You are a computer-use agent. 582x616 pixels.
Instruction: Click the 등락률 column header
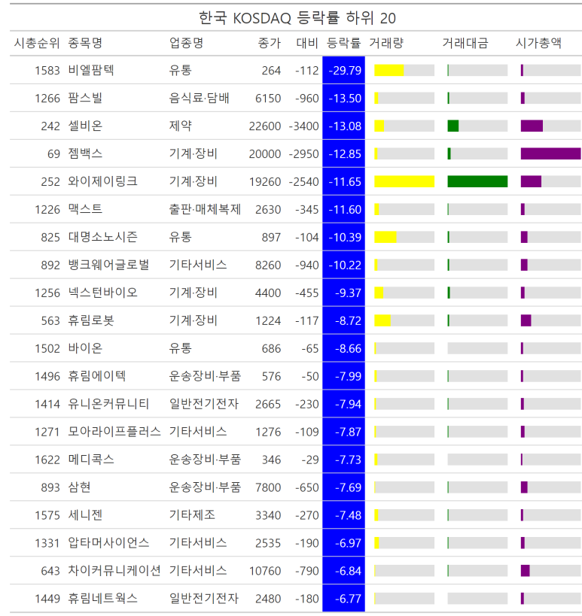click(343, 43)
